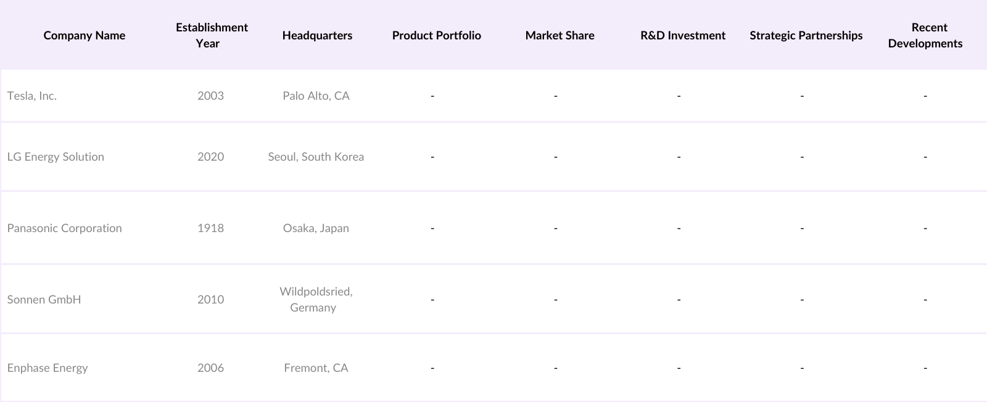Click the Strategic Partnerships column header
This screenshot has width=987, height=402.
click(x=806, y=35)
